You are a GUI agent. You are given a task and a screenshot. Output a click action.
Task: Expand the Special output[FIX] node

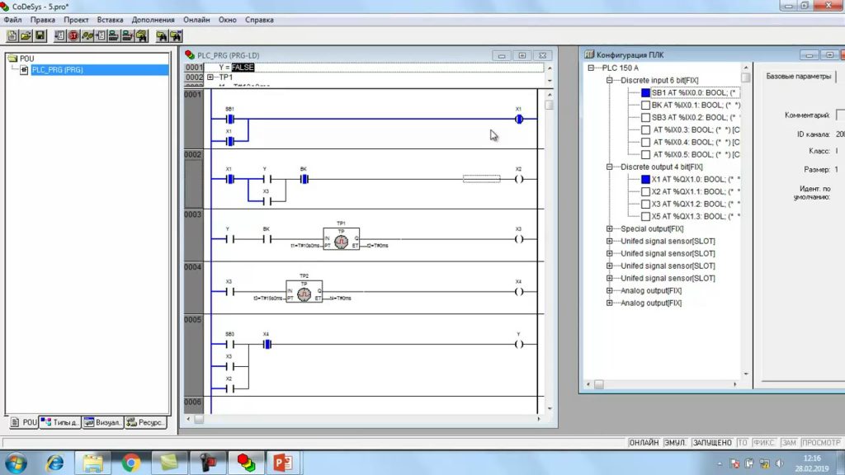click(610, 229)
